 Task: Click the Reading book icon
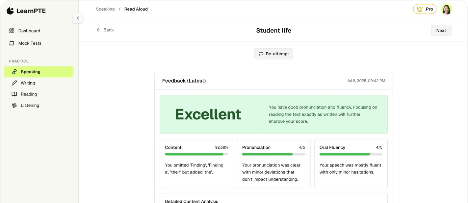pyautogui.click(x=14, y=94)
